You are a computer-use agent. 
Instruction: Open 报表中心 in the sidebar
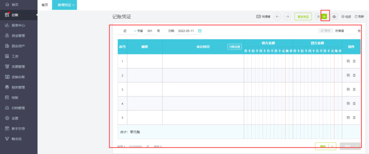click(x=18, y=25)
